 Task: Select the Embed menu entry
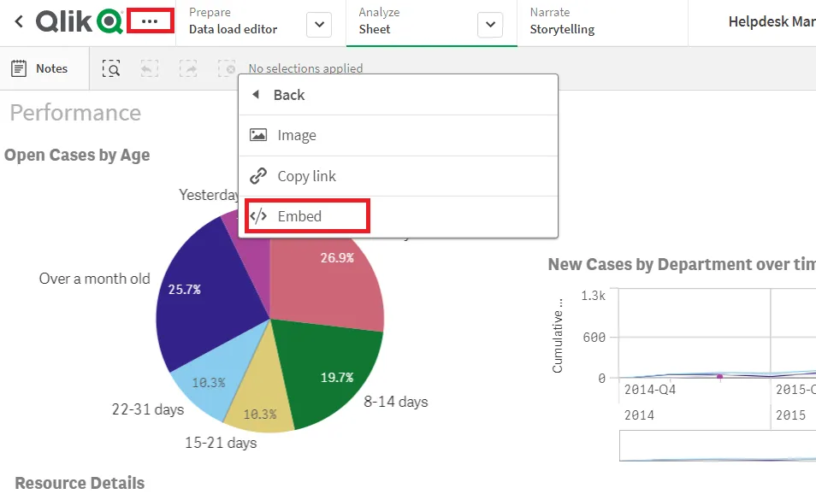pyautogui.click(x=295, y=216)
